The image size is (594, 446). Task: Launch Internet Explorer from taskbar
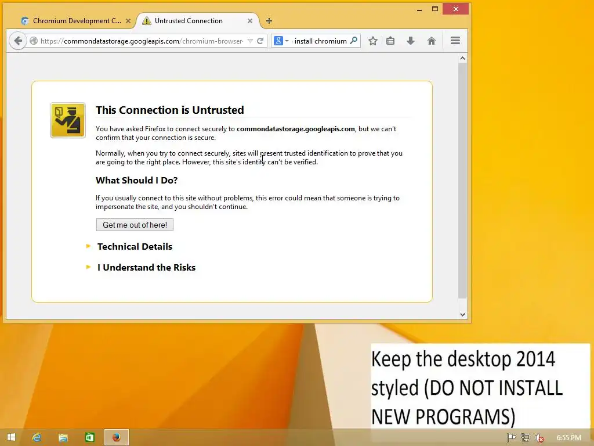(37, 437)
